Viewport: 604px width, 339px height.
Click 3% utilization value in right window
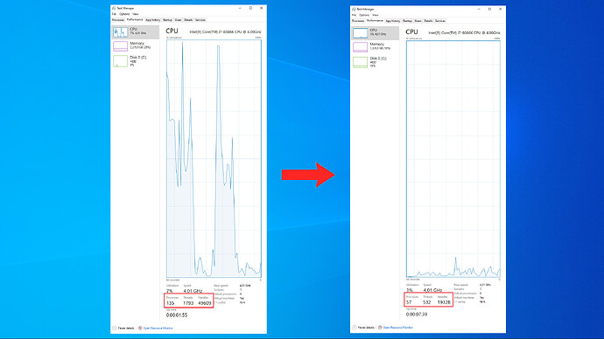pos(409,290)
